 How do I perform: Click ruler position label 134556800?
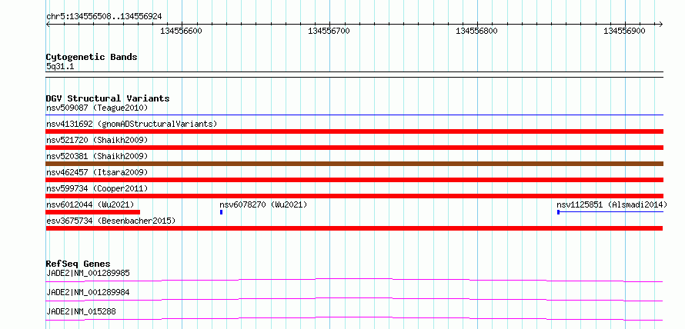point(476,31)
